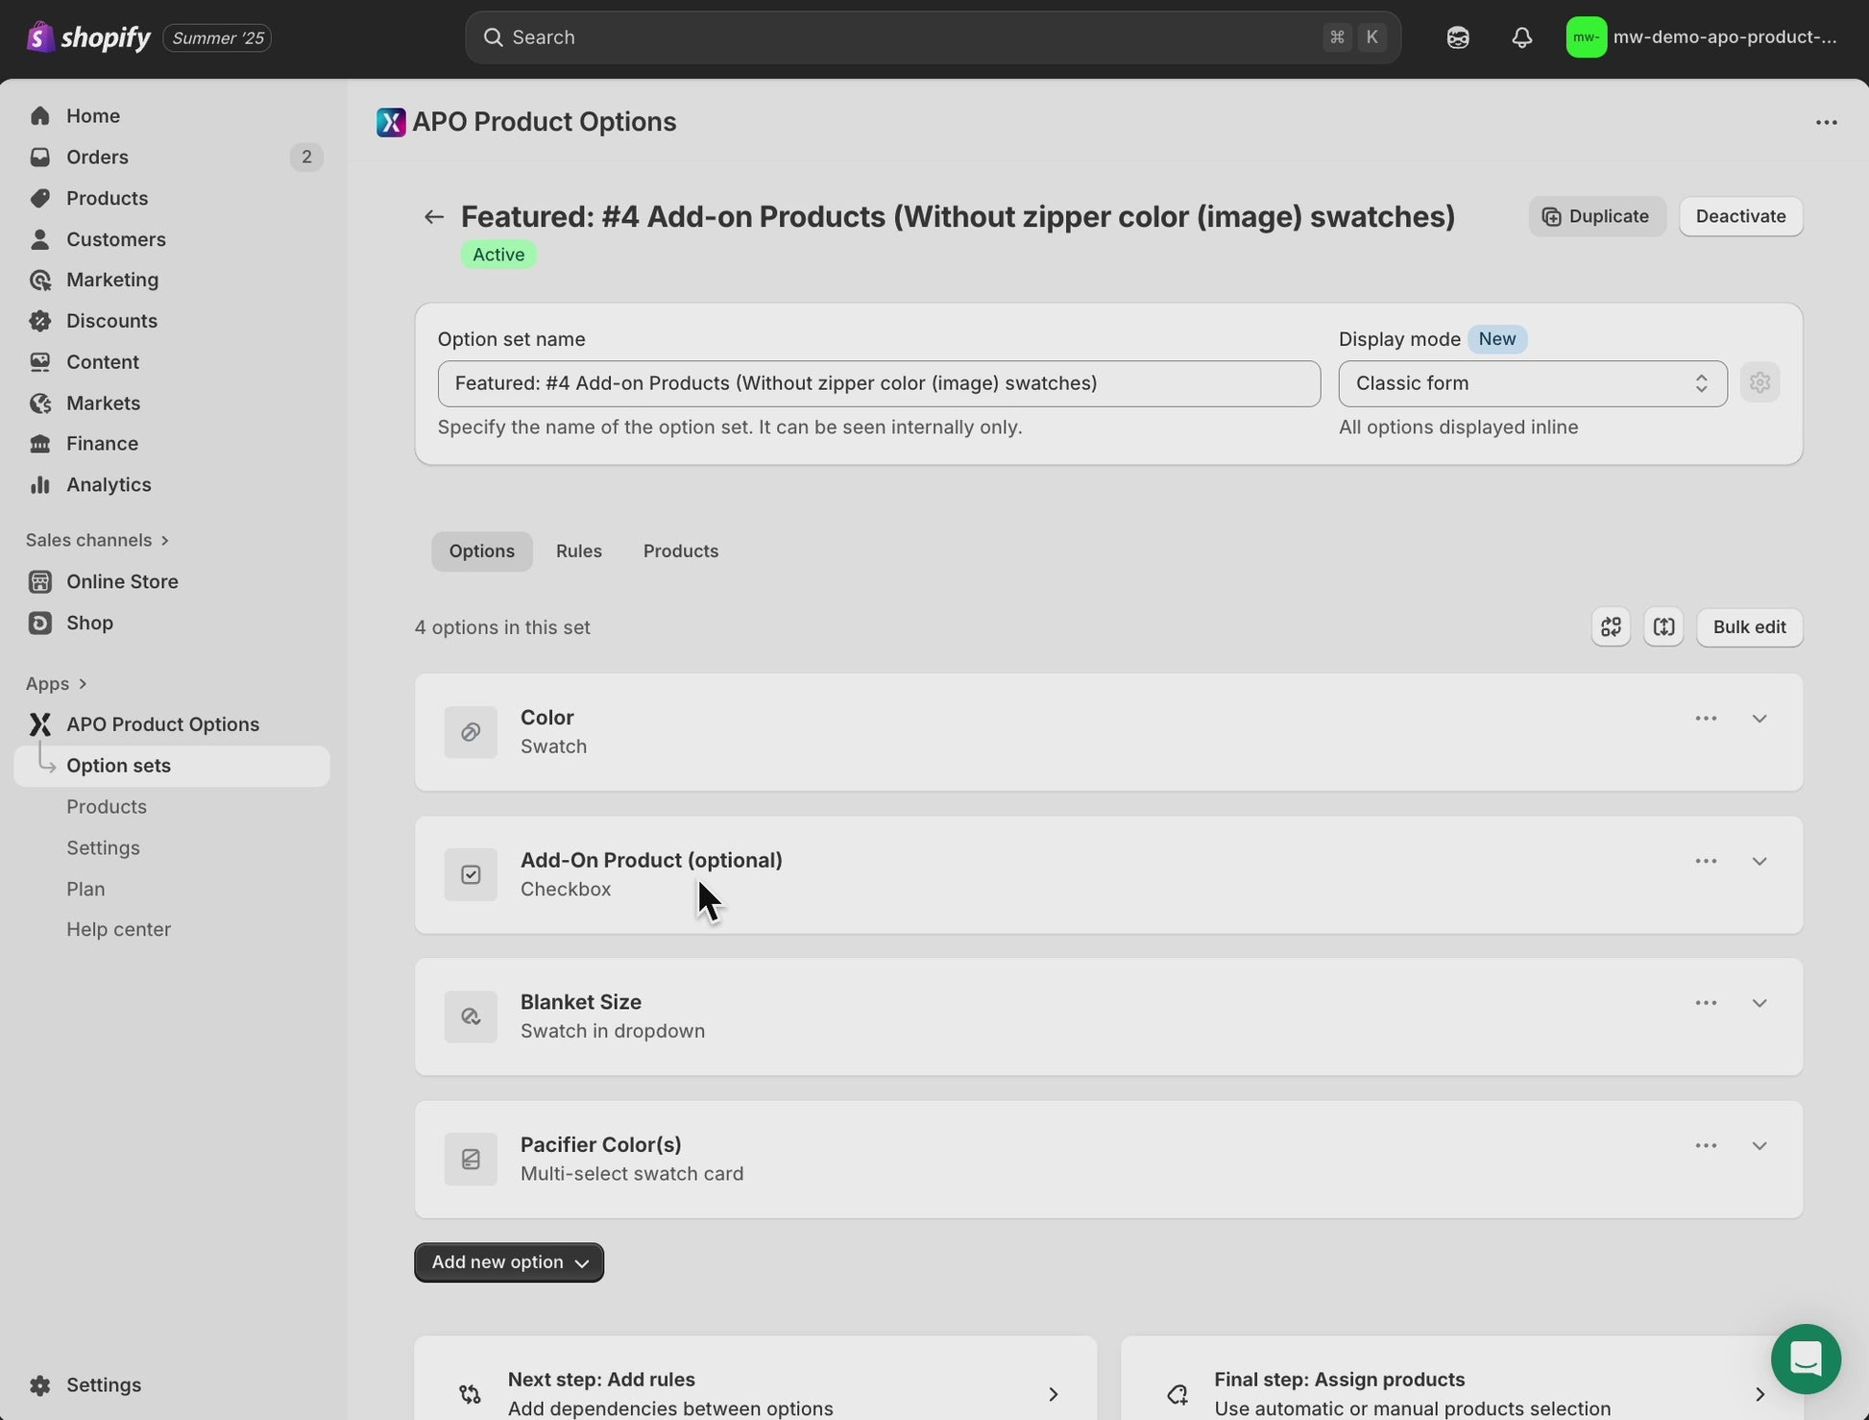Open the notifications bell
This screenshot has height=1420, width=1869.
click(x=1521, y=37)
